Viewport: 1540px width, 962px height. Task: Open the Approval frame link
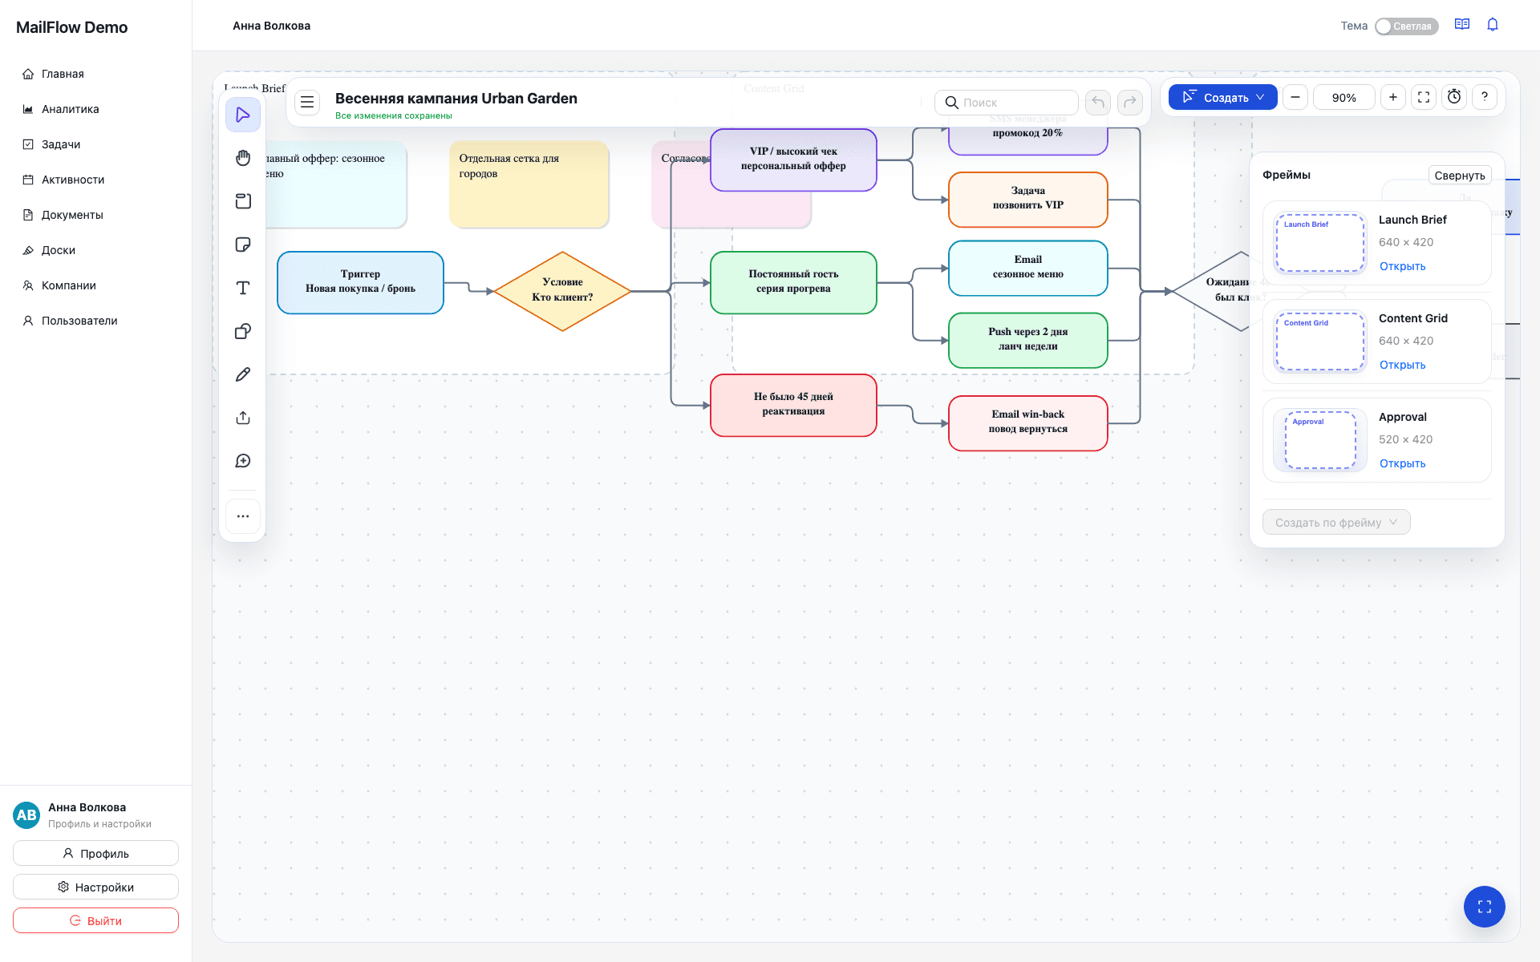point(1402,463)
